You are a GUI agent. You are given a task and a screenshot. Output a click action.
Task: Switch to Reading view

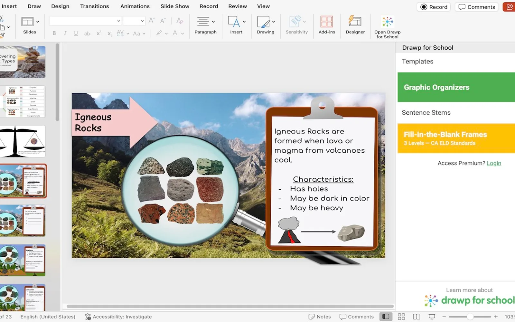click(x=417, y=317)
